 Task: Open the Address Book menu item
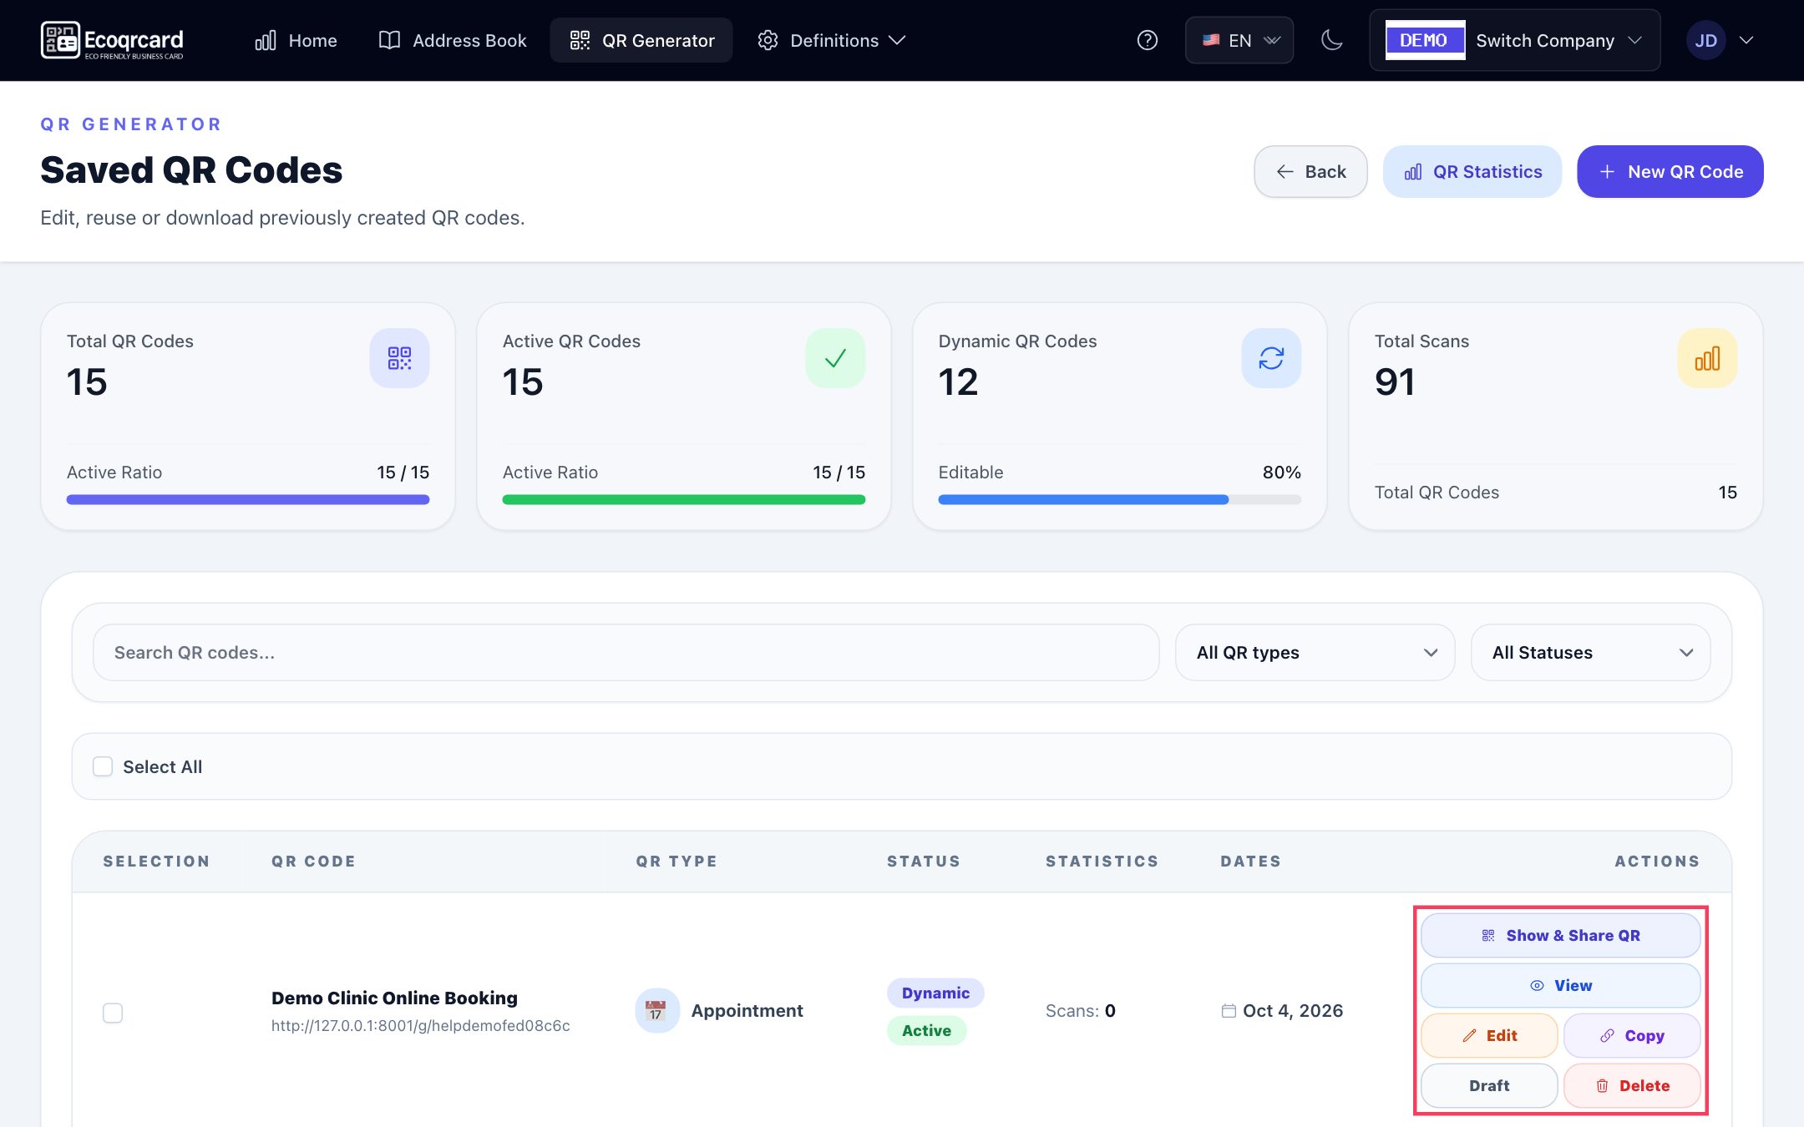(x=453, y=40)
